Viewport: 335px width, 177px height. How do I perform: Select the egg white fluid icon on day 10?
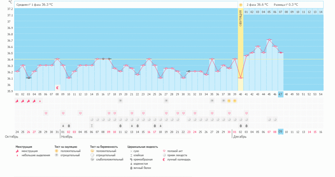(69, 126)
